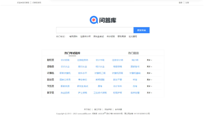Open the 关于我们 footer link
Viewport: 211px width, 117px height.
pyautogui.click(x=87, y=109)
